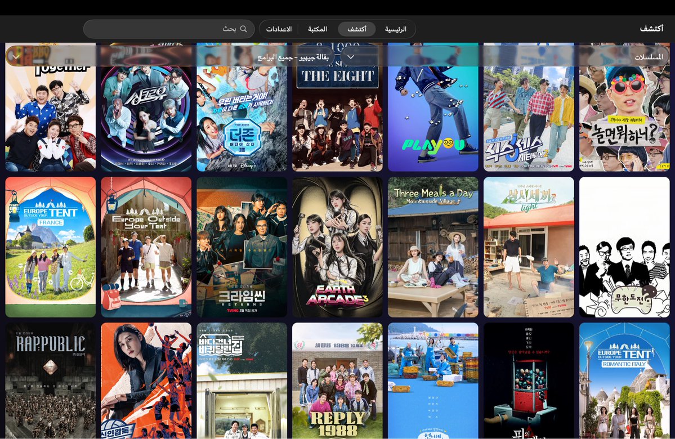Open Europe Outside Your Tent France poster
The height and width of the screenshot is (439, 675).
point(50,247)
